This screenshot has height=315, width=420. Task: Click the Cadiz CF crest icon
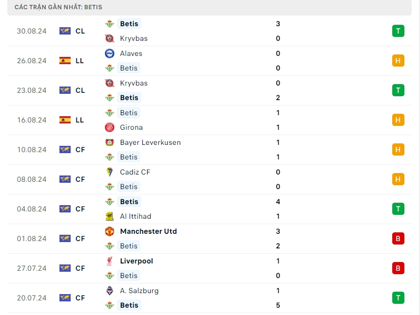click(109, 172)
